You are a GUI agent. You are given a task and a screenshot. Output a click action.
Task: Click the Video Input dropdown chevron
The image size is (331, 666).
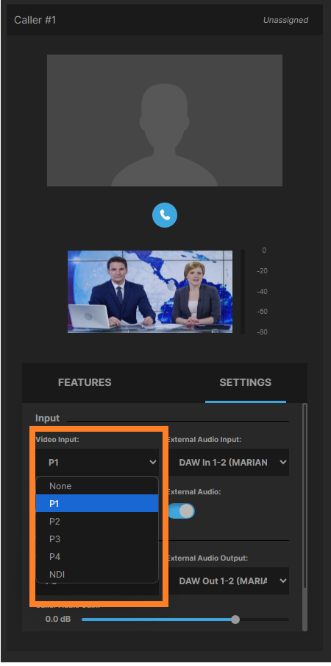[152, 462]
